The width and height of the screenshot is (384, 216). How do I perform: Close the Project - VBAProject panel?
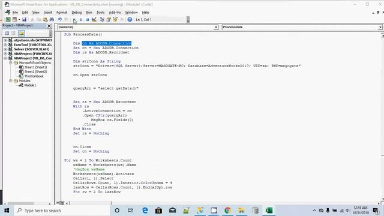pos(49,26)
